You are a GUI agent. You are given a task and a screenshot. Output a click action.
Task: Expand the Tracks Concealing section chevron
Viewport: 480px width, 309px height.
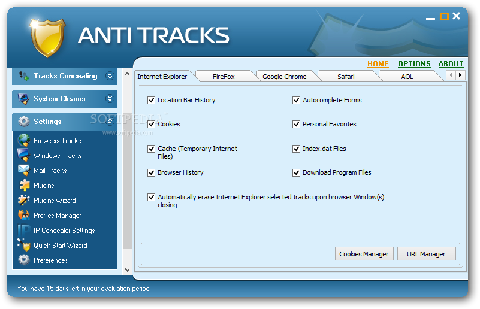pos(110,75)
